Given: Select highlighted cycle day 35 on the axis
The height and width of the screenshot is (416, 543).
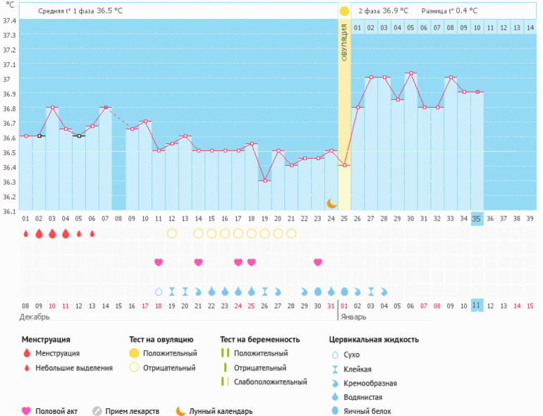Looking at the screenshot, I should coord(477,219).
